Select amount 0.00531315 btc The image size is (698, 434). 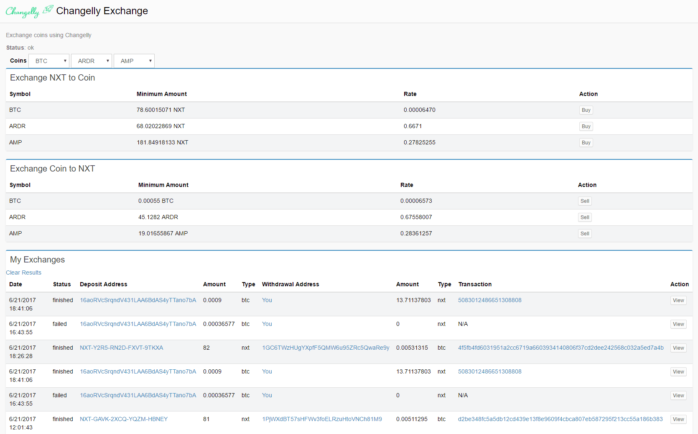tap(412, 348)
